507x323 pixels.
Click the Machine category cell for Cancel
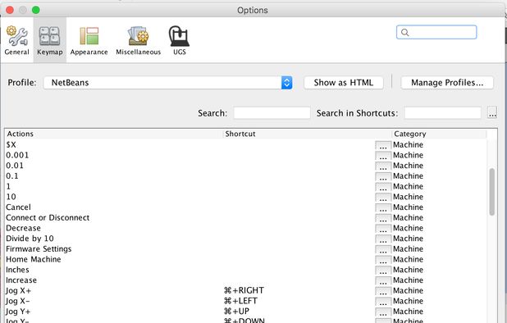(408, 207)
